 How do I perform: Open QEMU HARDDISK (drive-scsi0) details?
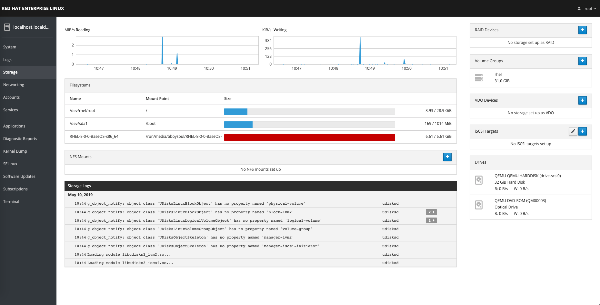[x=531, y=182]
